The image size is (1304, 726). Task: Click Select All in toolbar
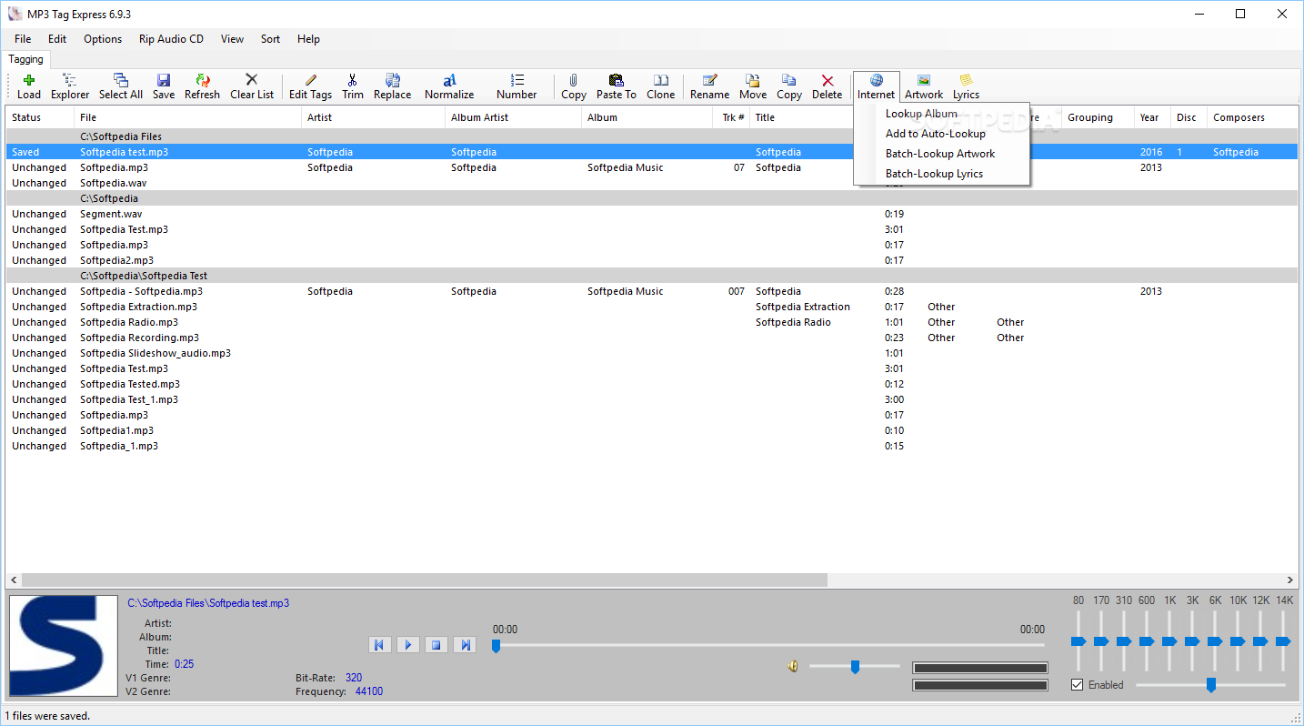coord(121,86)
